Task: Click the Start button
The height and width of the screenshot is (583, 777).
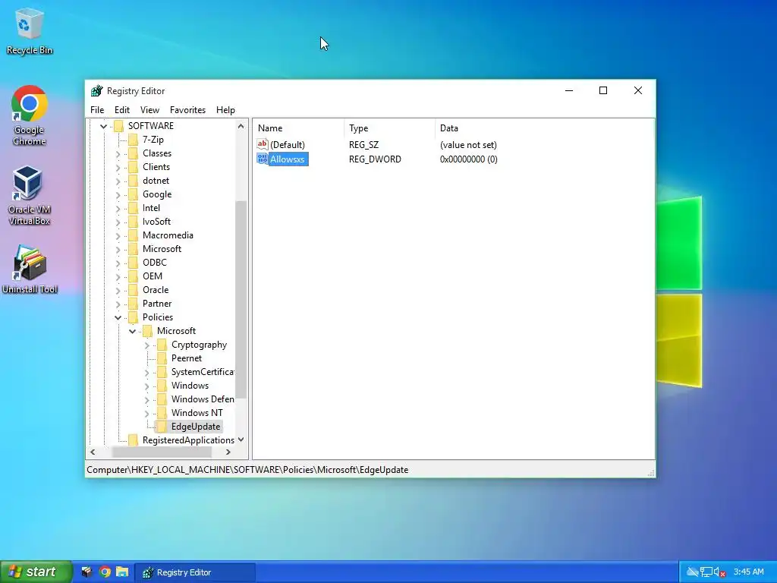Action: tap(36, 572)
